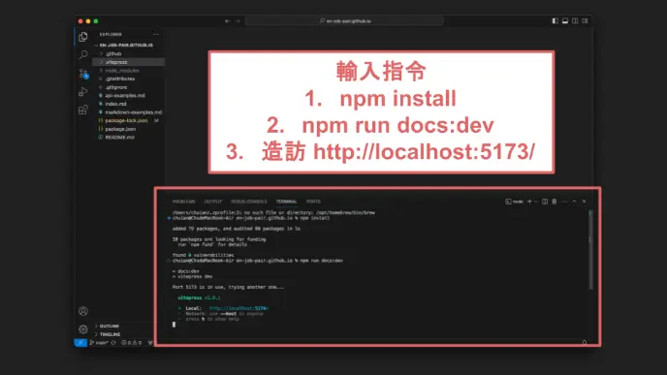Select the node terminal label
The width and height of the screenshot is (667, 375).
coord(514,202)
